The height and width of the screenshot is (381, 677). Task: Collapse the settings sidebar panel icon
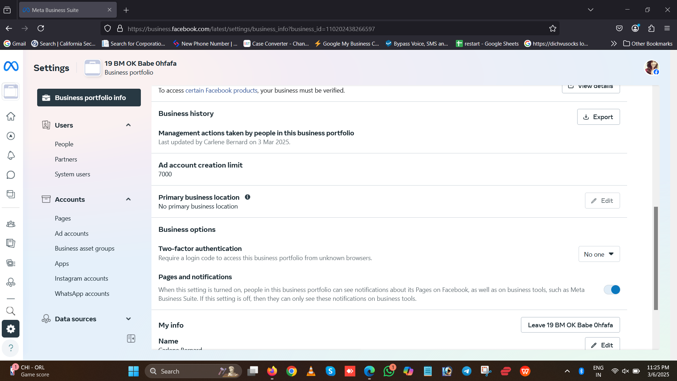(x=131, y=339)
